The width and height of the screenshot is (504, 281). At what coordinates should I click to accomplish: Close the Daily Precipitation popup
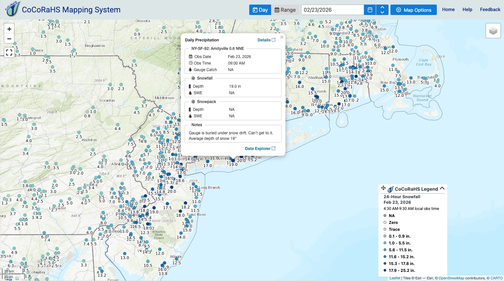(x=282, y=37)
